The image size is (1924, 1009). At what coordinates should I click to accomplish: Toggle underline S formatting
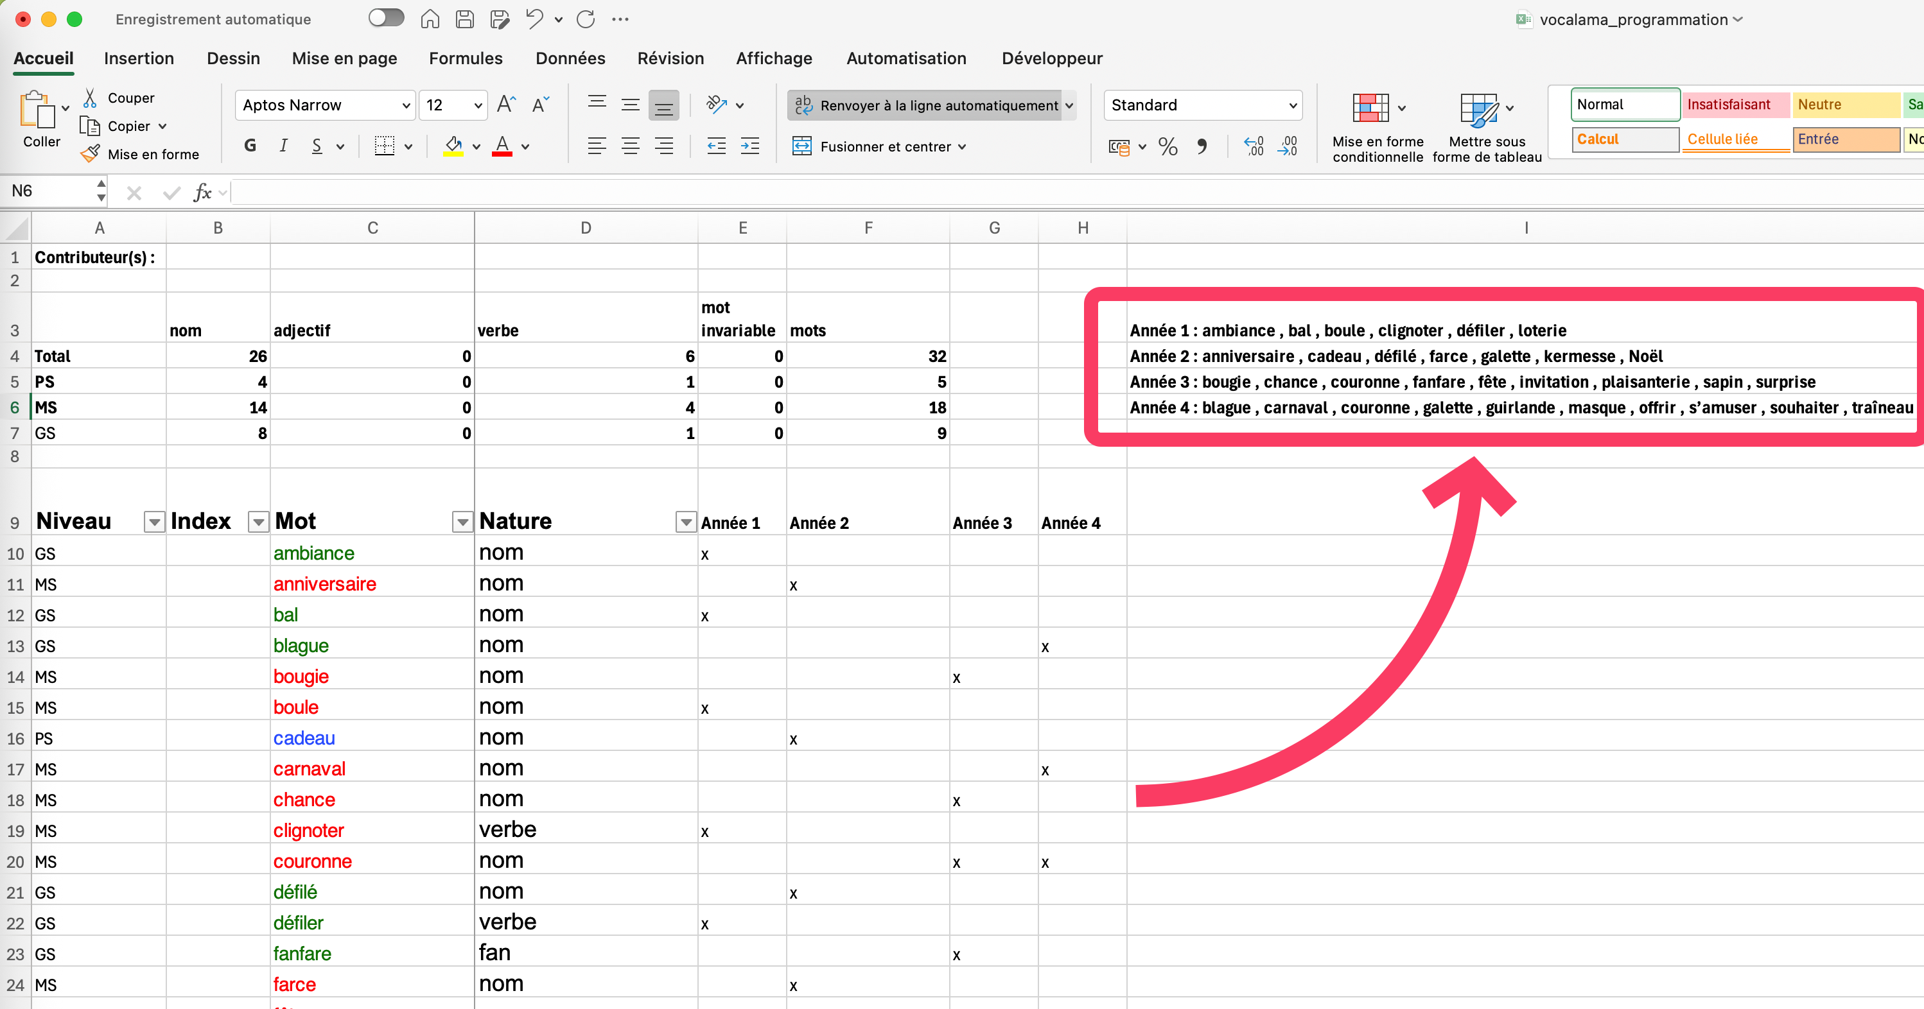point(317,146)
